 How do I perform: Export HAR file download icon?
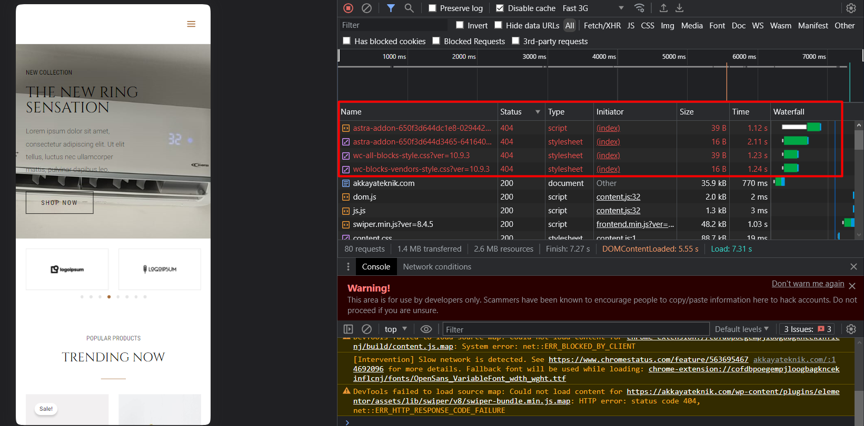click(680, 8)
